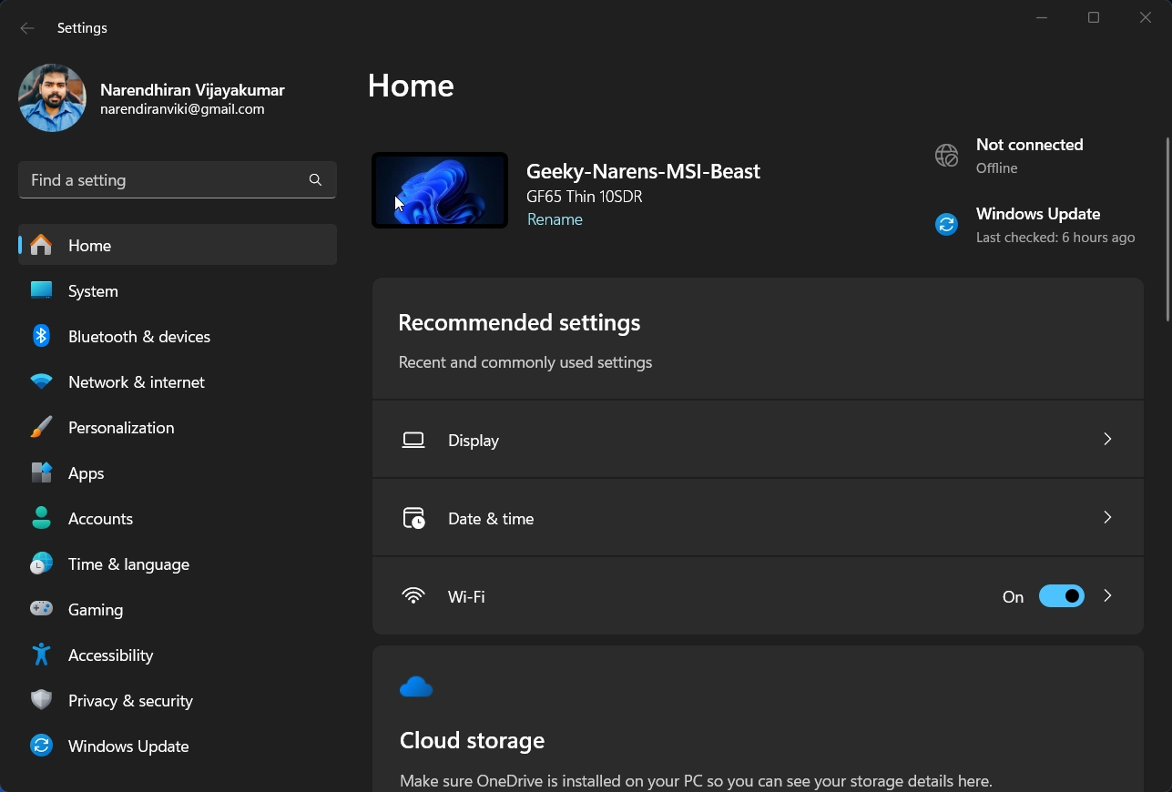This screenshot has height=792, width=1172.
Task: Select the Personalization category
Action: [178, 427]
